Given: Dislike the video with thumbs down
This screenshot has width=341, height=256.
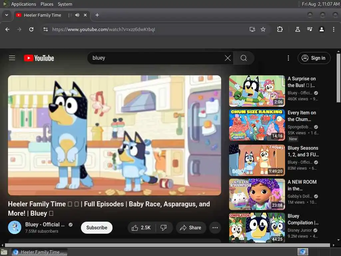Looking at the screenshot, I should (x=164, y=228).
